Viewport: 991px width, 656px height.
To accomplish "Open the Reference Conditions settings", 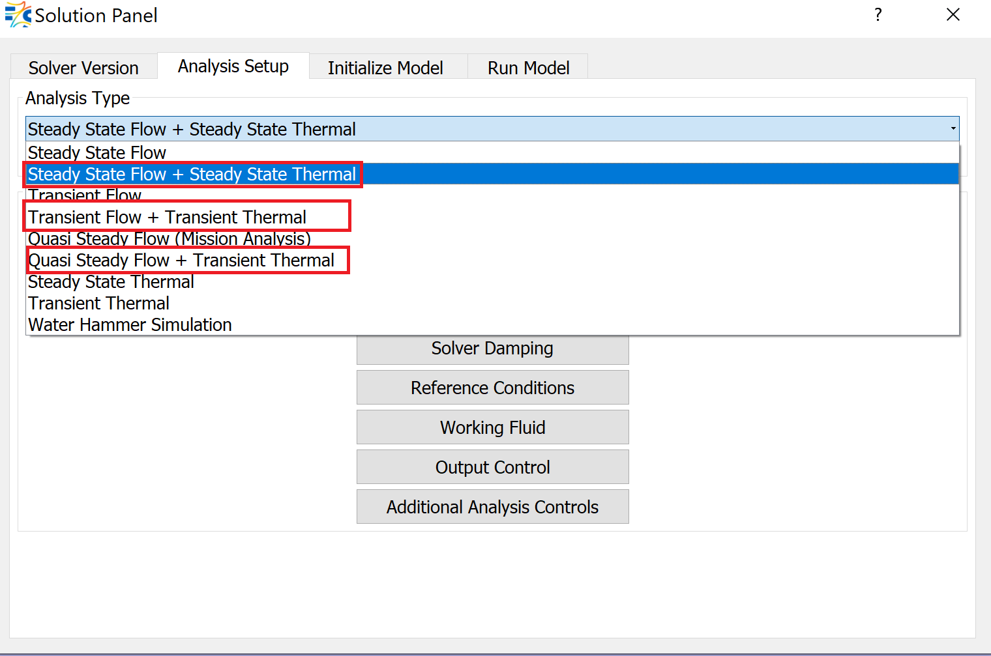I will click(x=492, y=388).
